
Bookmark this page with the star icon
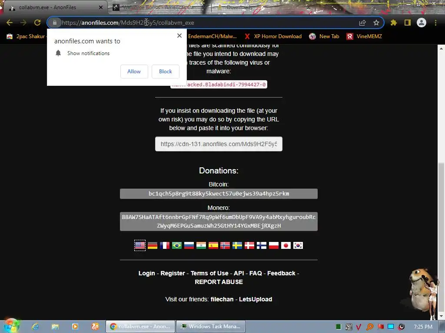pos(376,23)
